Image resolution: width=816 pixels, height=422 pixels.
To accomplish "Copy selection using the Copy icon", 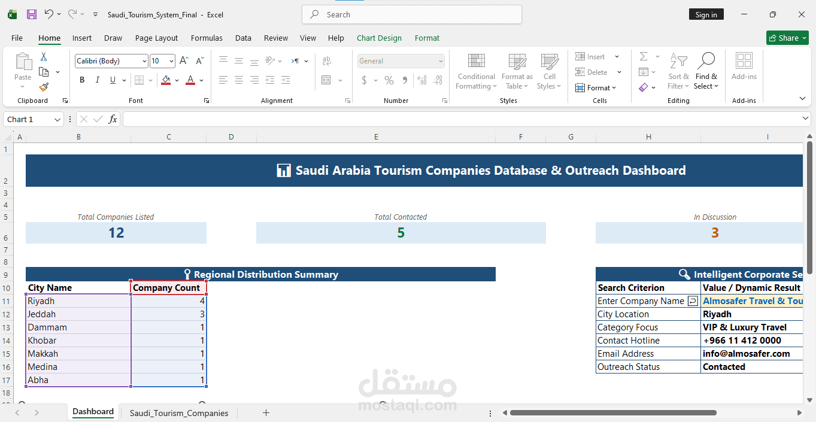I will click(44, 72).
